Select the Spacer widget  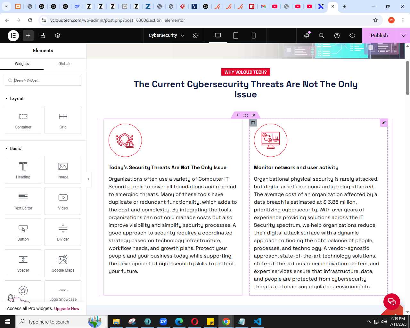pyautogui.click(x=23, y=263)
